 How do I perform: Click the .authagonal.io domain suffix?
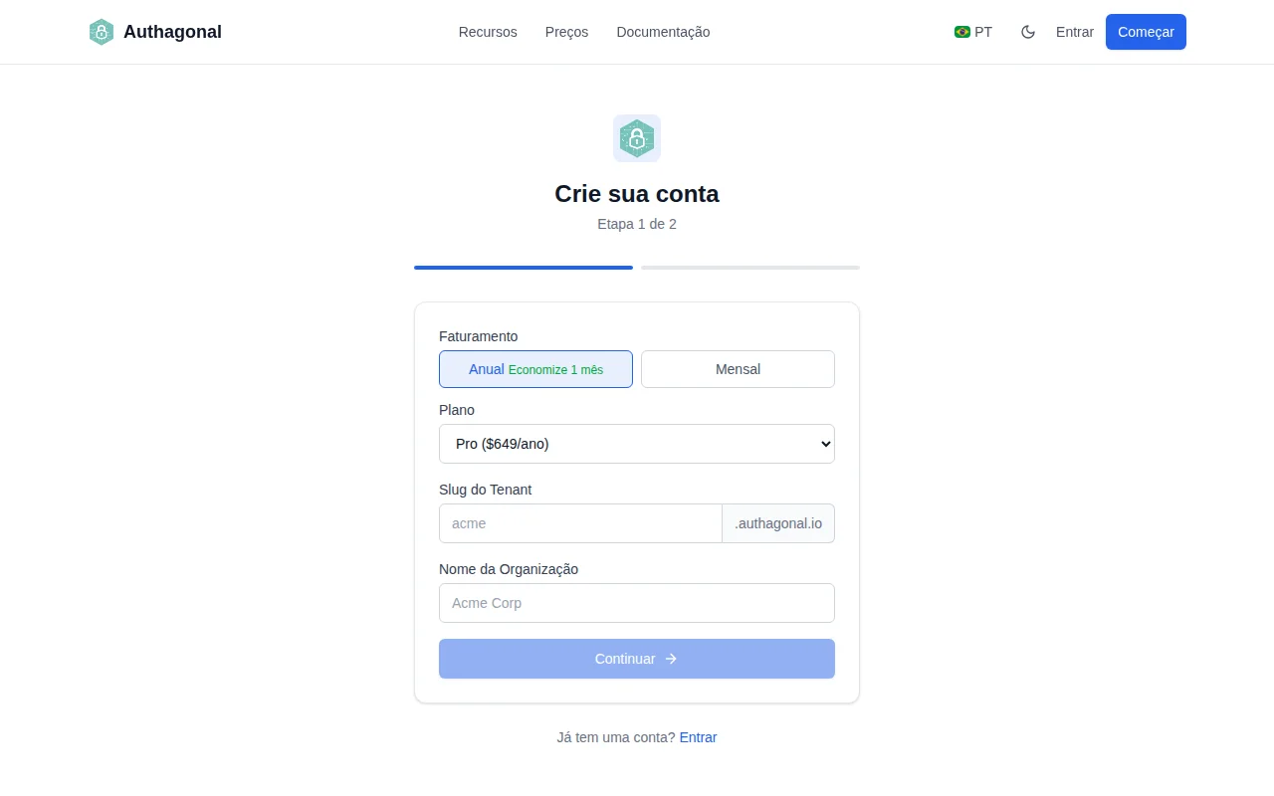(778, 523)
